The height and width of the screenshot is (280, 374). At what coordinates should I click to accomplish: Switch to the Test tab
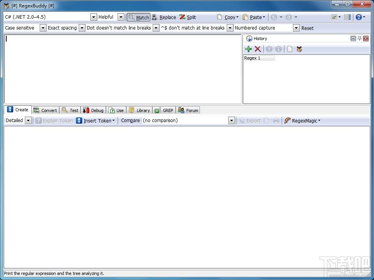(x=70, y=110)
